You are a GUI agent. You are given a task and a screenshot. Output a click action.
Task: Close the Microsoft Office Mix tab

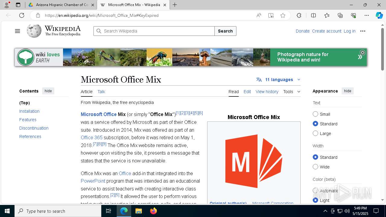[165, 5]
